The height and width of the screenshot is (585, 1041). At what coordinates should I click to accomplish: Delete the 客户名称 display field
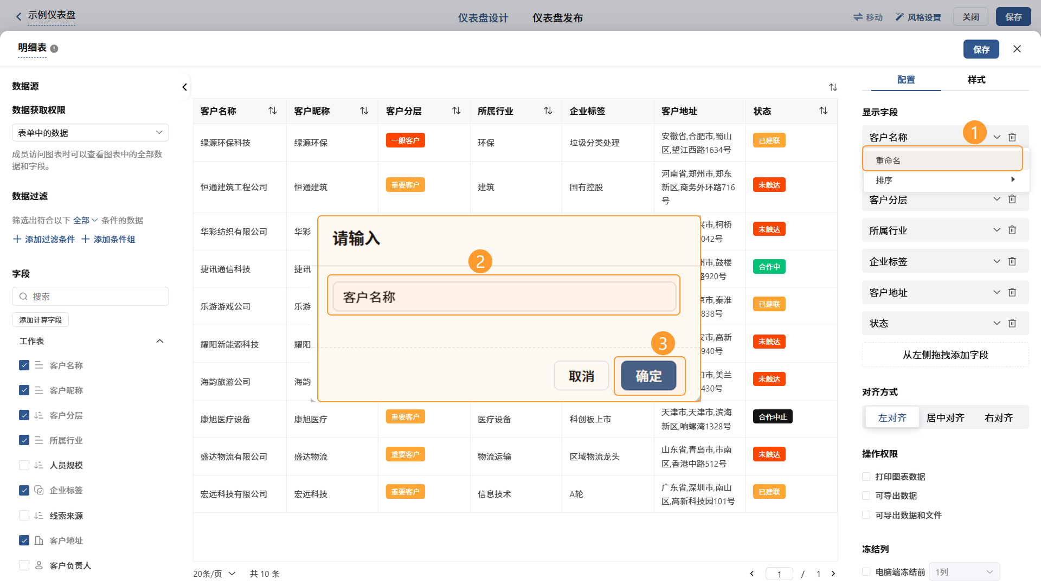point(1012,137)
